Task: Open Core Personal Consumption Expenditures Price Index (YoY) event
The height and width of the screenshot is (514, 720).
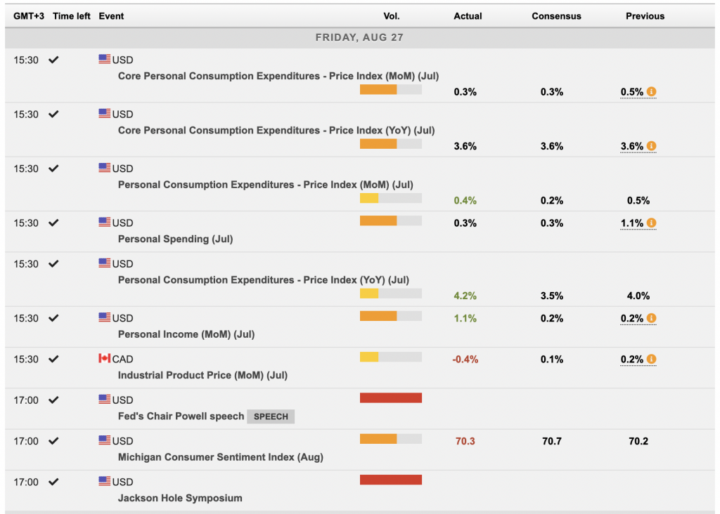Action: (276, 130)
